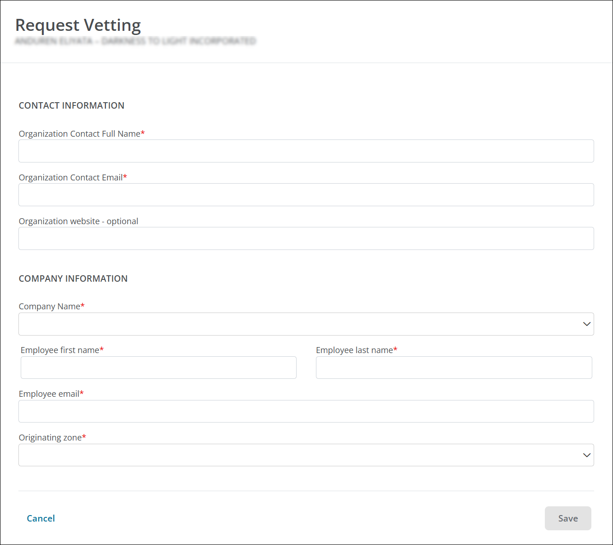This screenshot has width=613, height=545.
Task: Click the Company Name dropdown chevron arrow
Action: click(586, 324)
